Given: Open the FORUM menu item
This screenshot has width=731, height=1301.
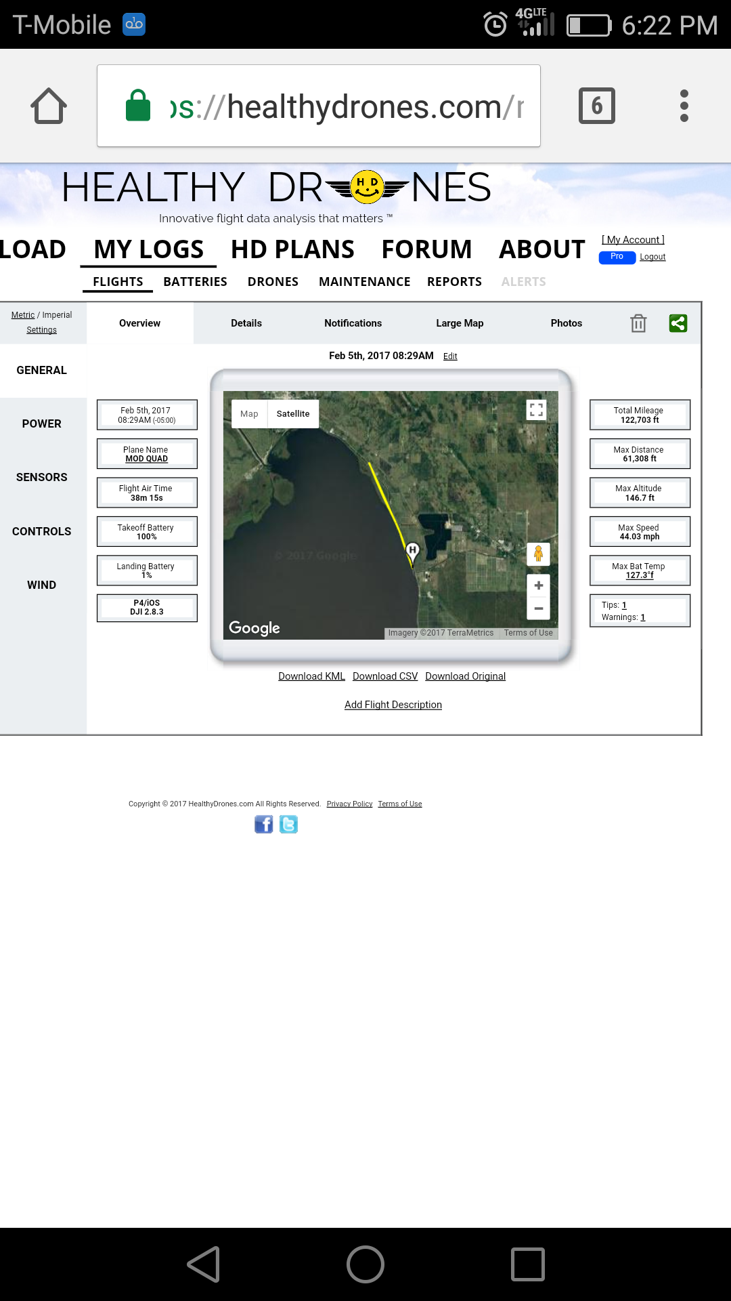Looking at the screenshot, I should (x=426, y=249).
